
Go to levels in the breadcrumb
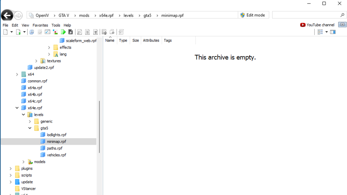(x=128, y=16)
